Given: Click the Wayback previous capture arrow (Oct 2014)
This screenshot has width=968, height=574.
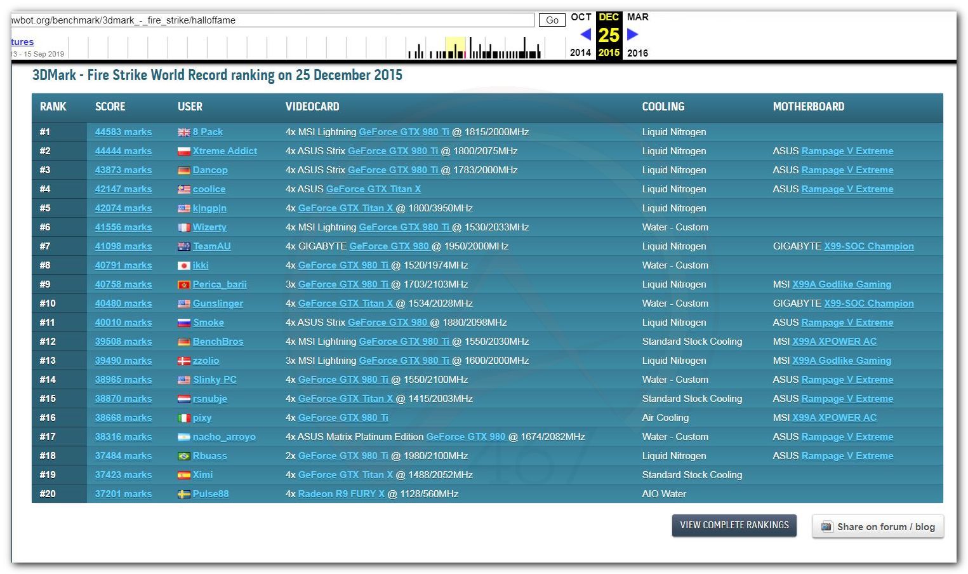Looking at the screenshot, I should tap(585, 34).
